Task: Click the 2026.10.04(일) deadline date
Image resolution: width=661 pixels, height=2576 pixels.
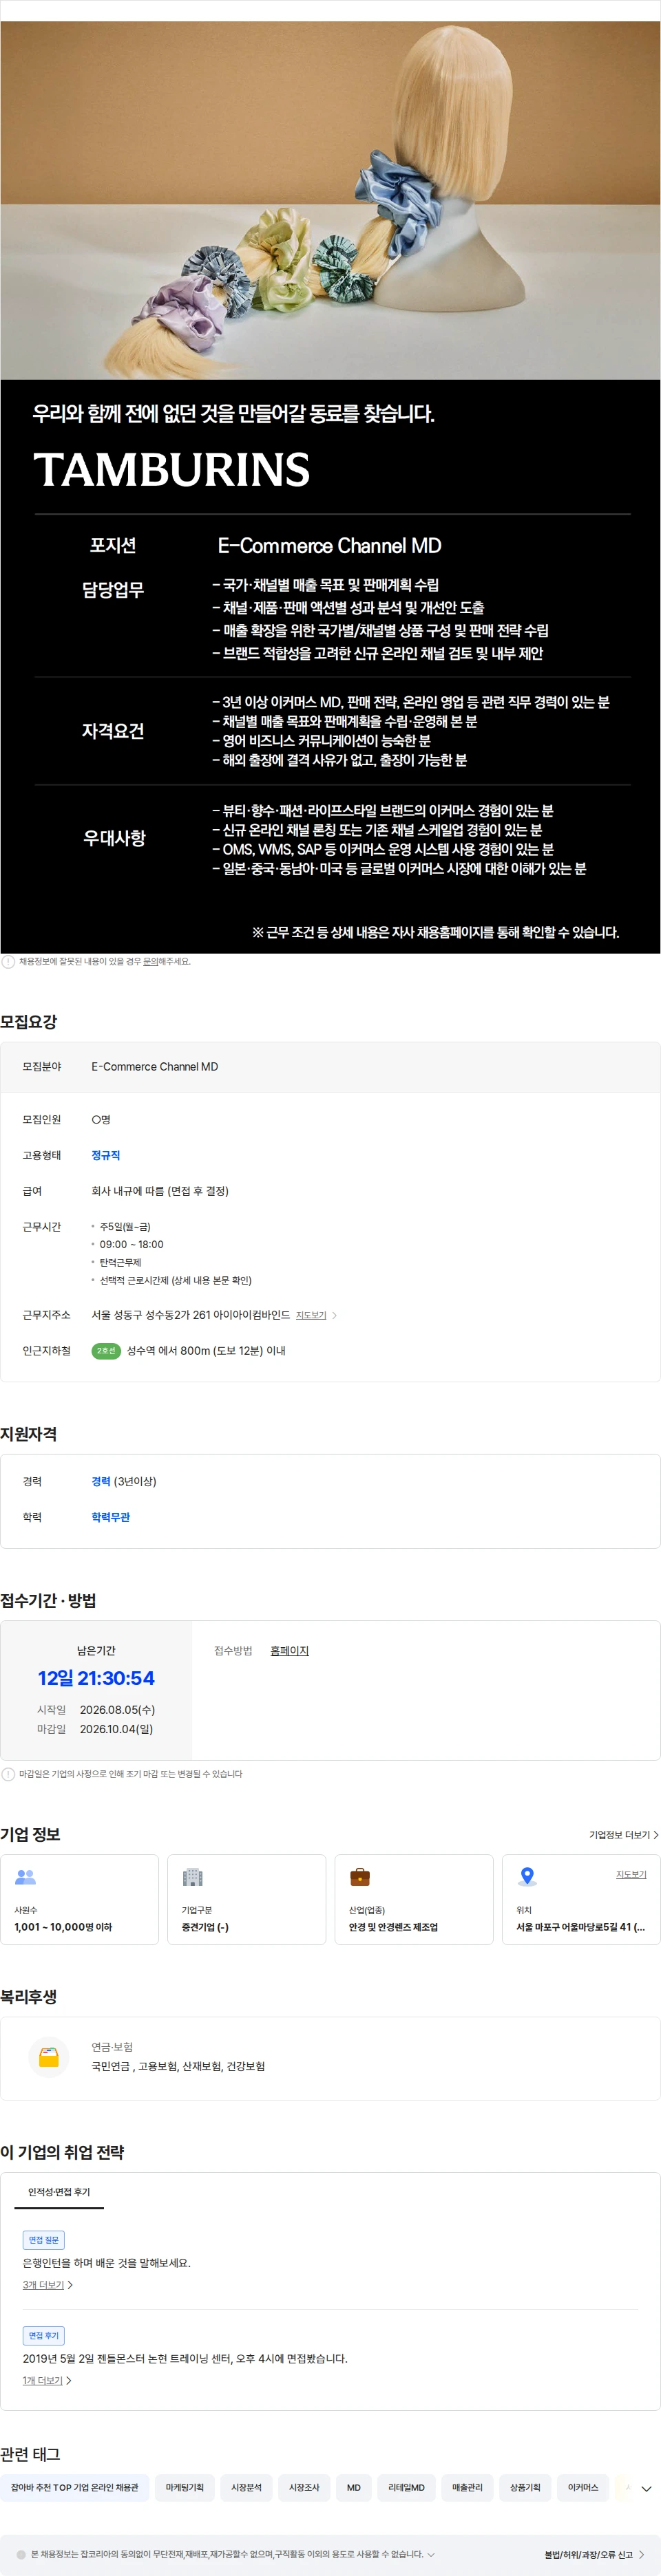Action: pyautogui.click(x=116, y=1729)
